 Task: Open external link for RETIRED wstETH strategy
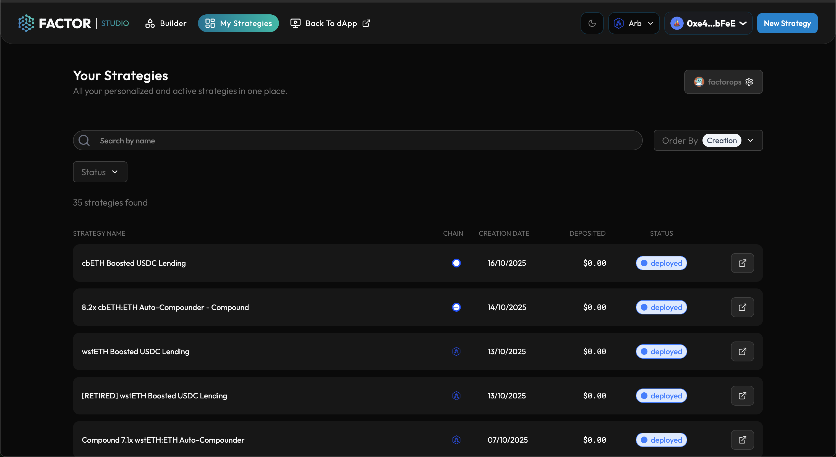[x=742, y=395]
